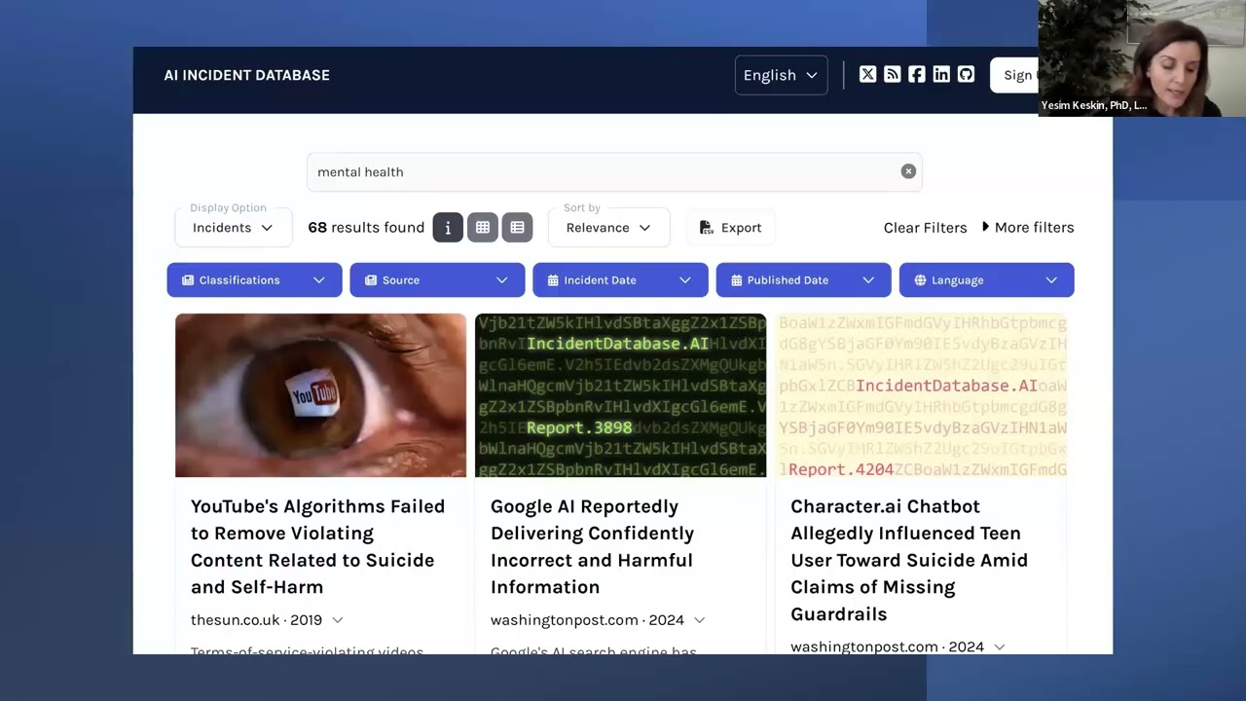1246x701 pixels.
Task: Click the 68 results found text
Action: click(366, 228)
